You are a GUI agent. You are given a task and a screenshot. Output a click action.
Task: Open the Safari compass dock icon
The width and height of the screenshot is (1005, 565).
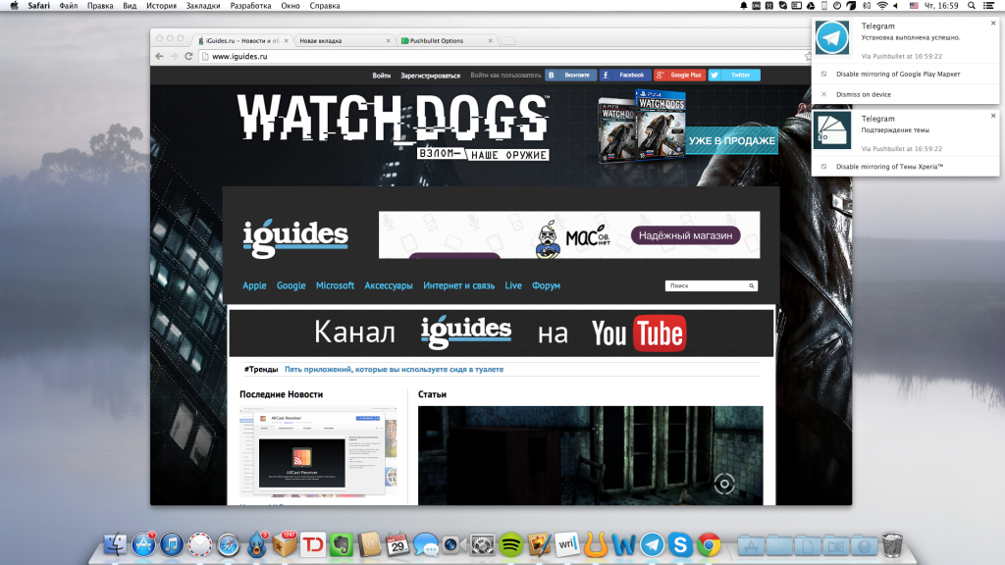228,545
